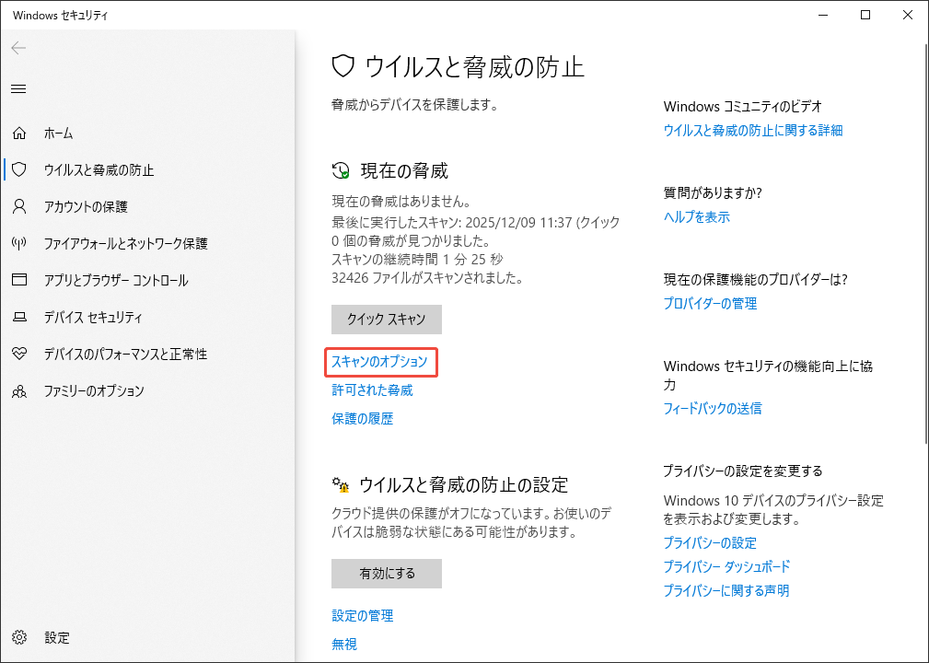
Task: Open スキャンのオプション
Action: point(381,362)
